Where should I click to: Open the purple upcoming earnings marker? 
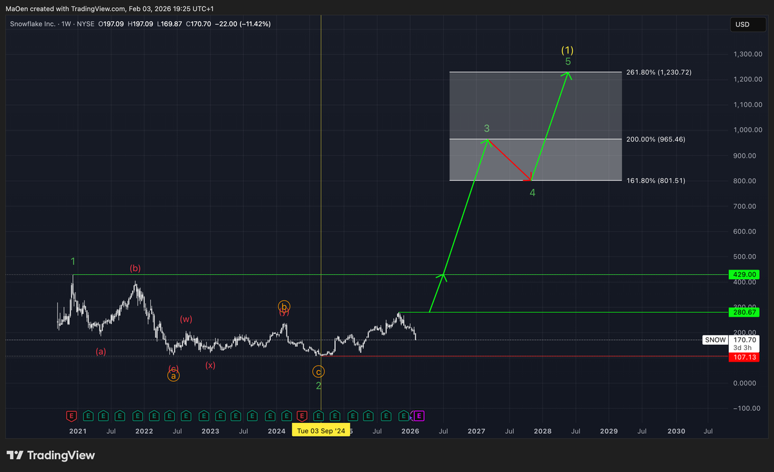(x=419, y=415)
